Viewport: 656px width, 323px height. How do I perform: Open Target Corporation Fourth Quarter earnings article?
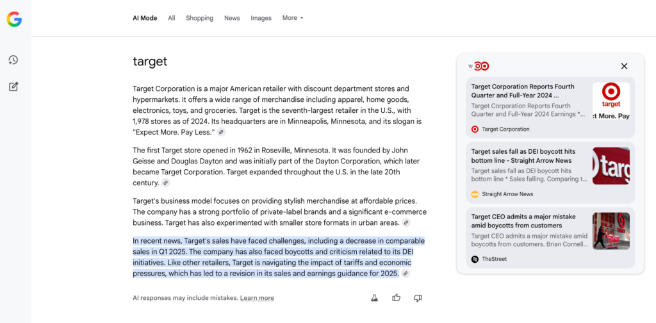(x=523, y=91)
